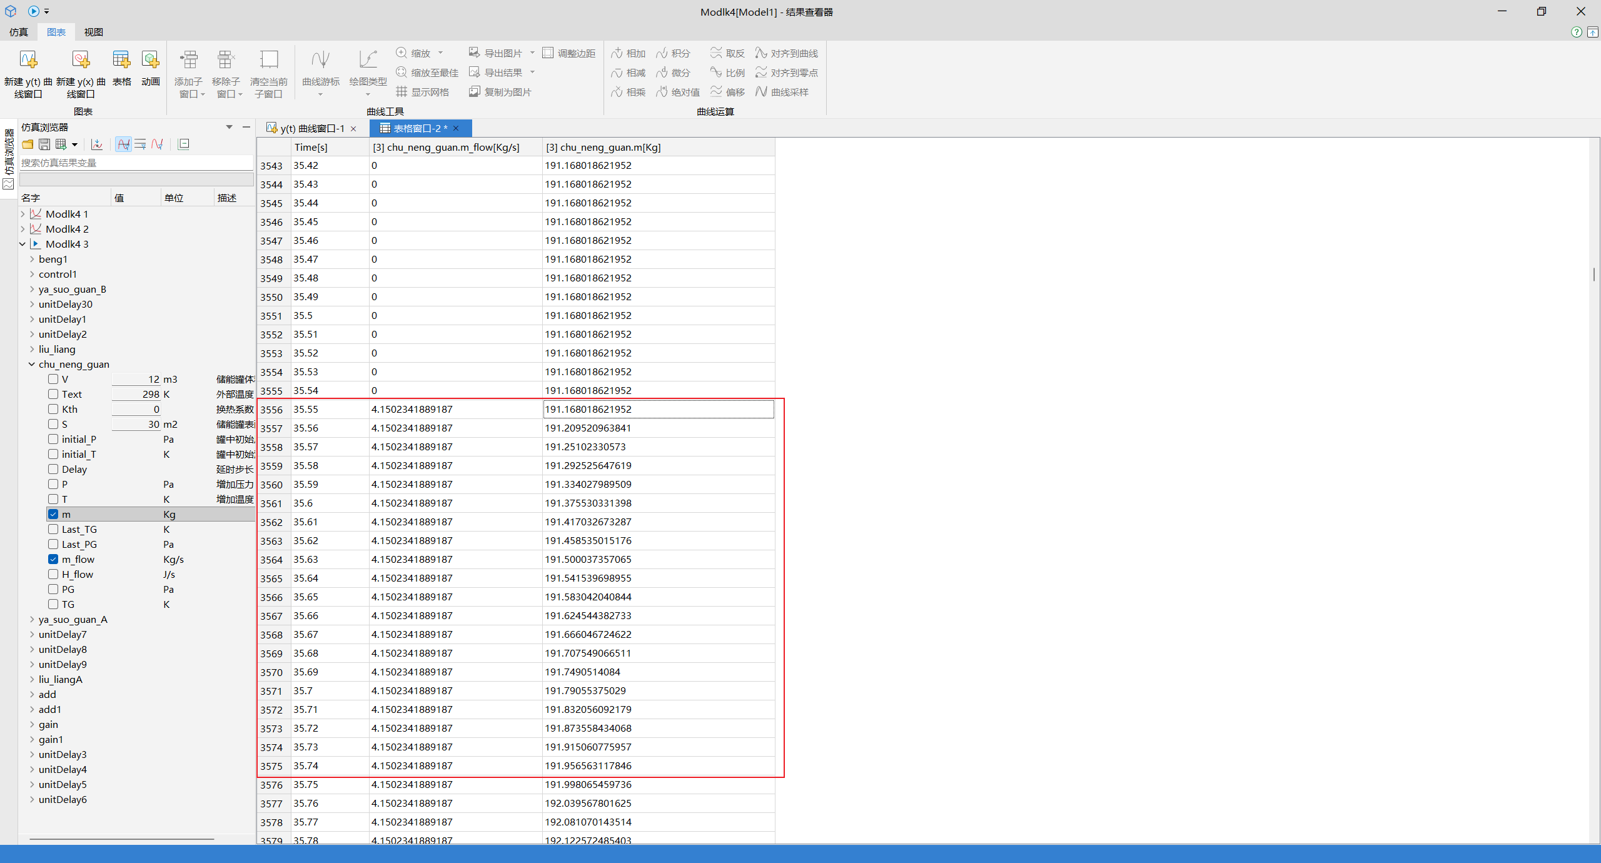
Task: Click the run simulation icon in title bar
Action: (34, 11)
